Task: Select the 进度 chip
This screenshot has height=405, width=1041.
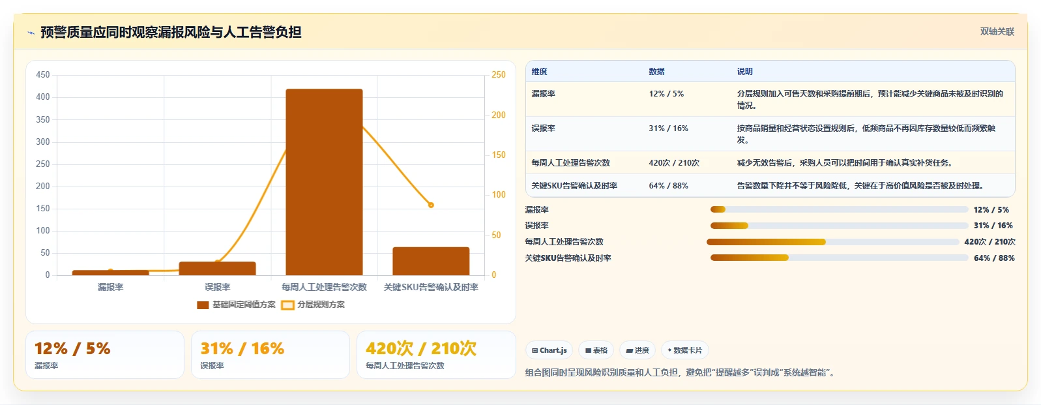Action: [638, 350]
